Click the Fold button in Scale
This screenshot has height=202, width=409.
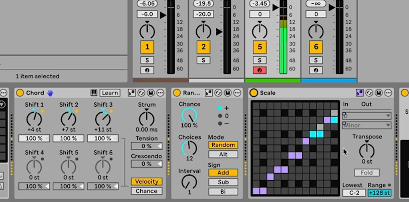pyautogui.click(x=367, y=172)
